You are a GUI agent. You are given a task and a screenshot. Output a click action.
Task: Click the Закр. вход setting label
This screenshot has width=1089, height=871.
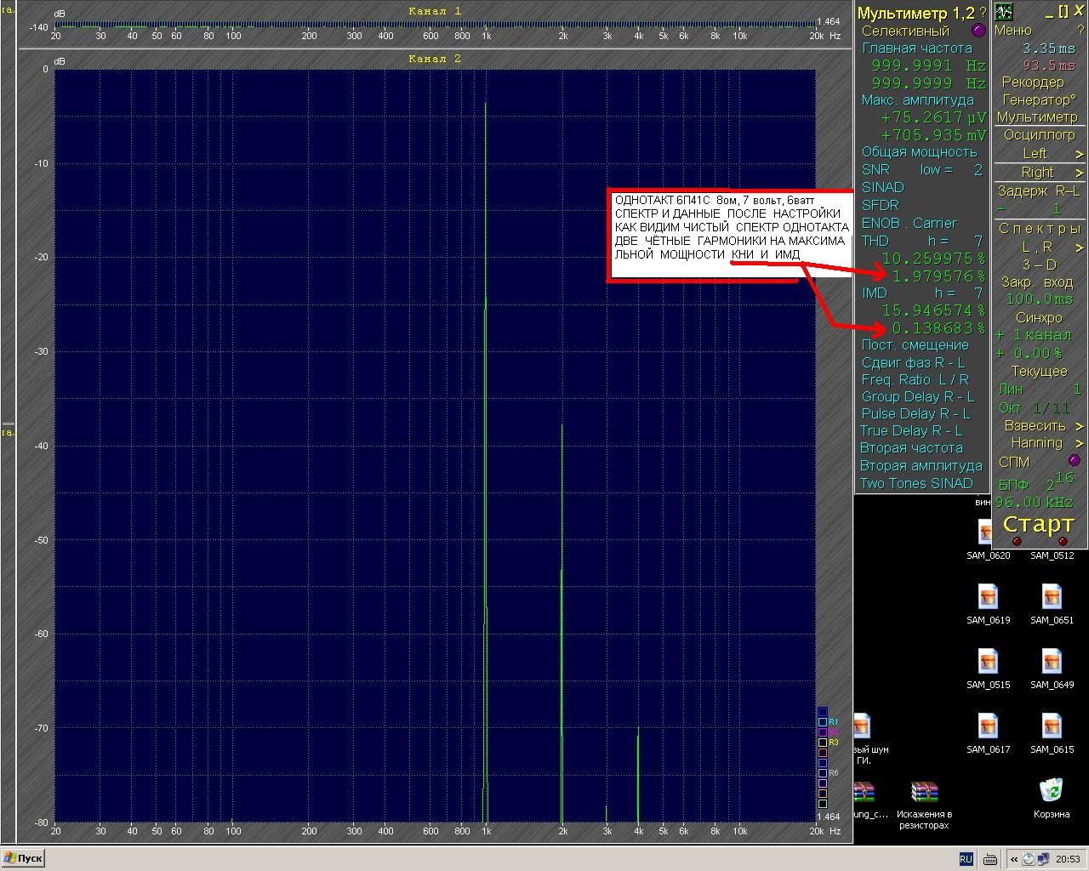coord(1039,282)
